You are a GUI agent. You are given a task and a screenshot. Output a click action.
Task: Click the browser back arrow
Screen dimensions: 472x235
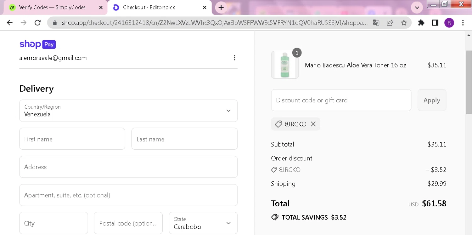click(10, 23)
